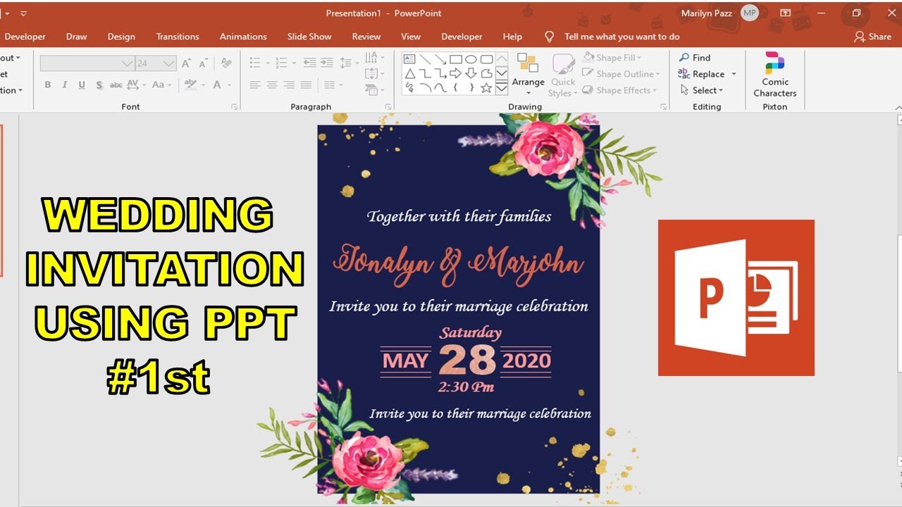The image size is (902, 507).
Task: Click the Share button
Action: [873, 37]
